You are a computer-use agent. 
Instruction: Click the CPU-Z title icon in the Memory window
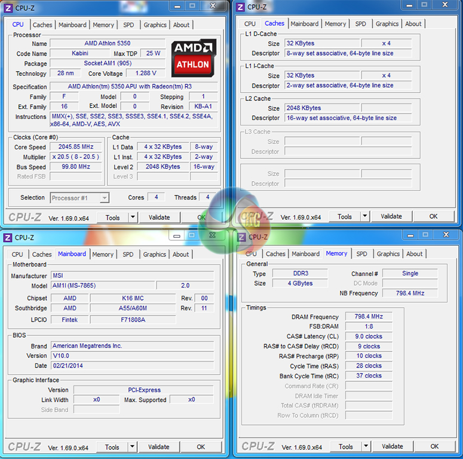[x=241, y=237]
